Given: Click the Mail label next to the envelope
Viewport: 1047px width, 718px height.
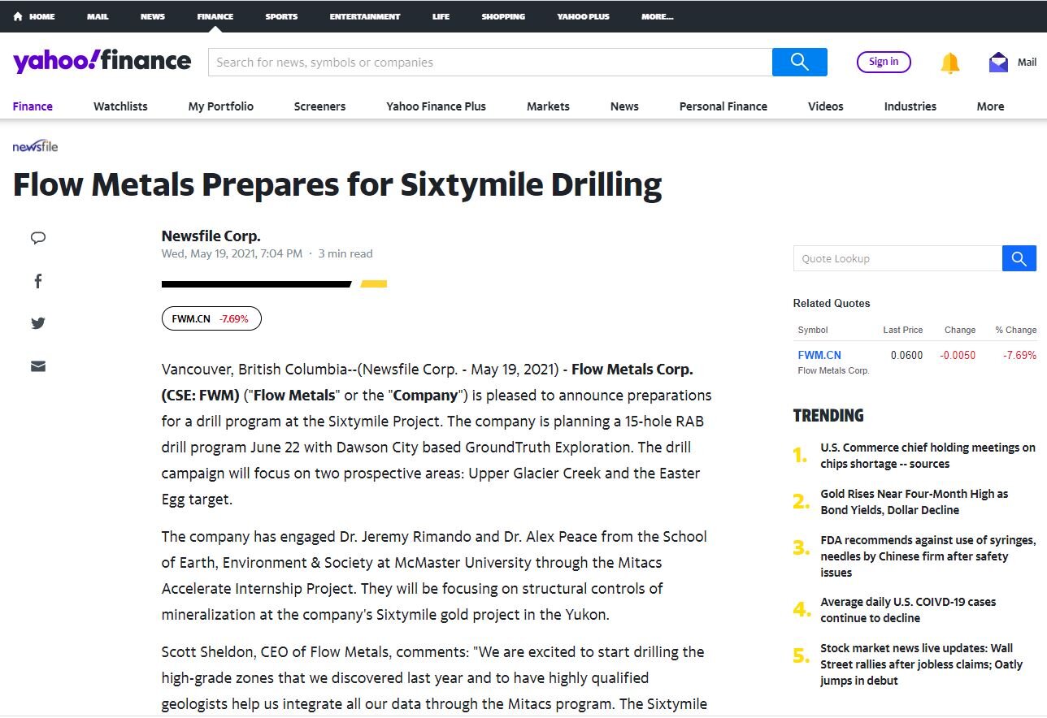Looking at the screenshot, I should (x=1027, y=63).
